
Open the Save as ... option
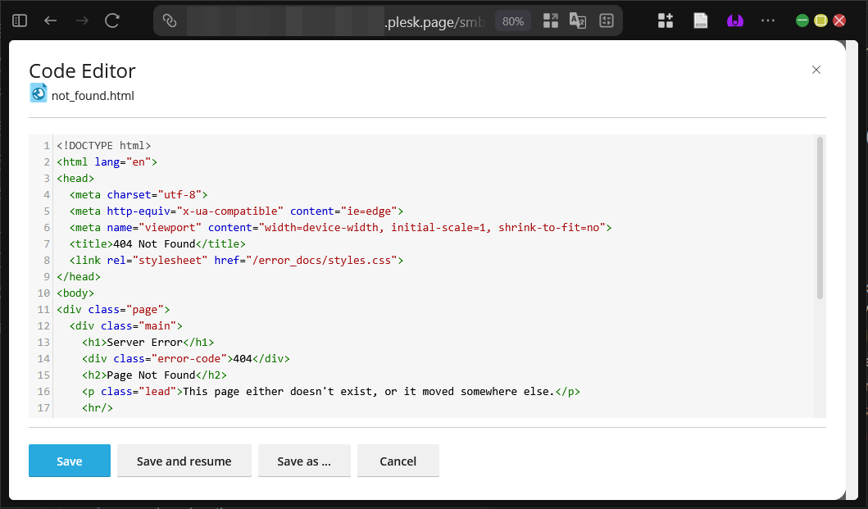pyautogui.click(x=304, y=461)
